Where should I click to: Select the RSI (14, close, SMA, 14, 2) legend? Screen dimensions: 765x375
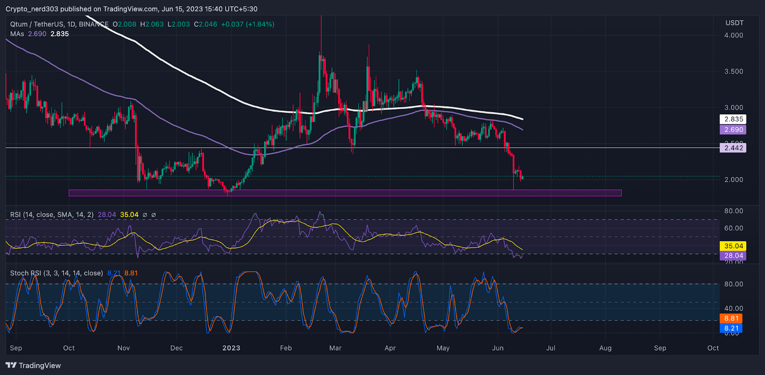pos(52,215)
